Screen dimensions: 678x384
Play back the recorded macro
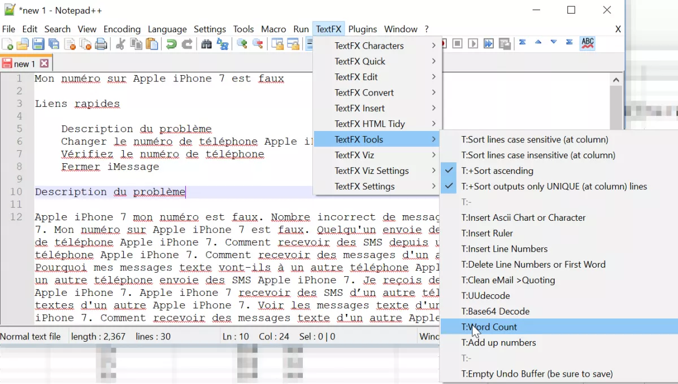pyautogui.click(x=473, y=43)
